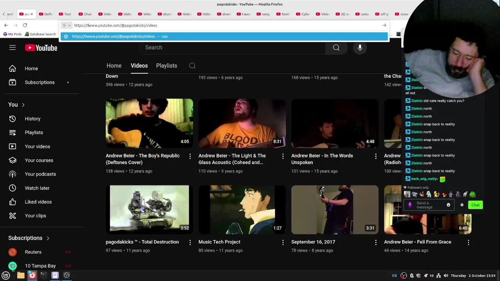Open the chat emoji picker
500x281 pixels.
coord(448,205)
